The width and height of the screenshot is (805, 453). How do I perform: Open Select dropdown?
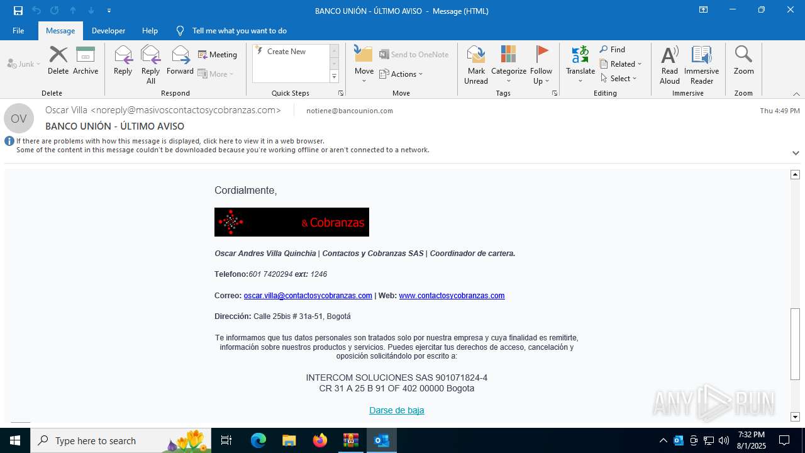click(x=618, y=79)
